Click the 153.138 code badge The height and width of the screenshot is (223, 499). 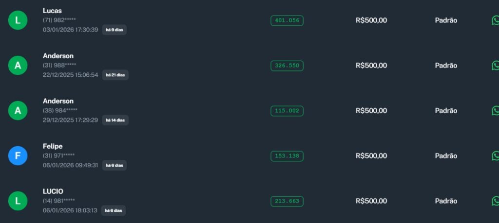coord(287,156)
